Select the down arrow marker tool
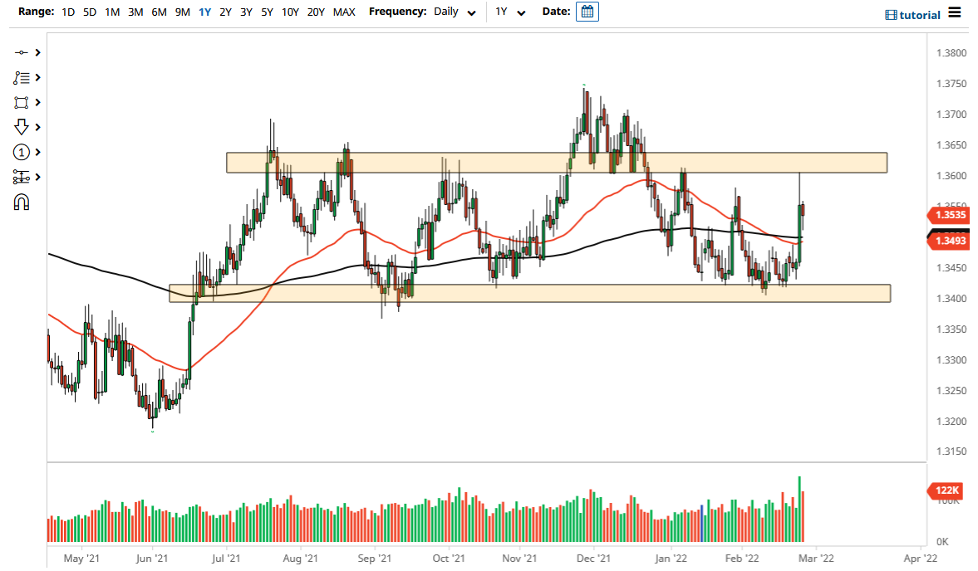The height and width of the screenshot is (571, 978). tap(22, 127)
